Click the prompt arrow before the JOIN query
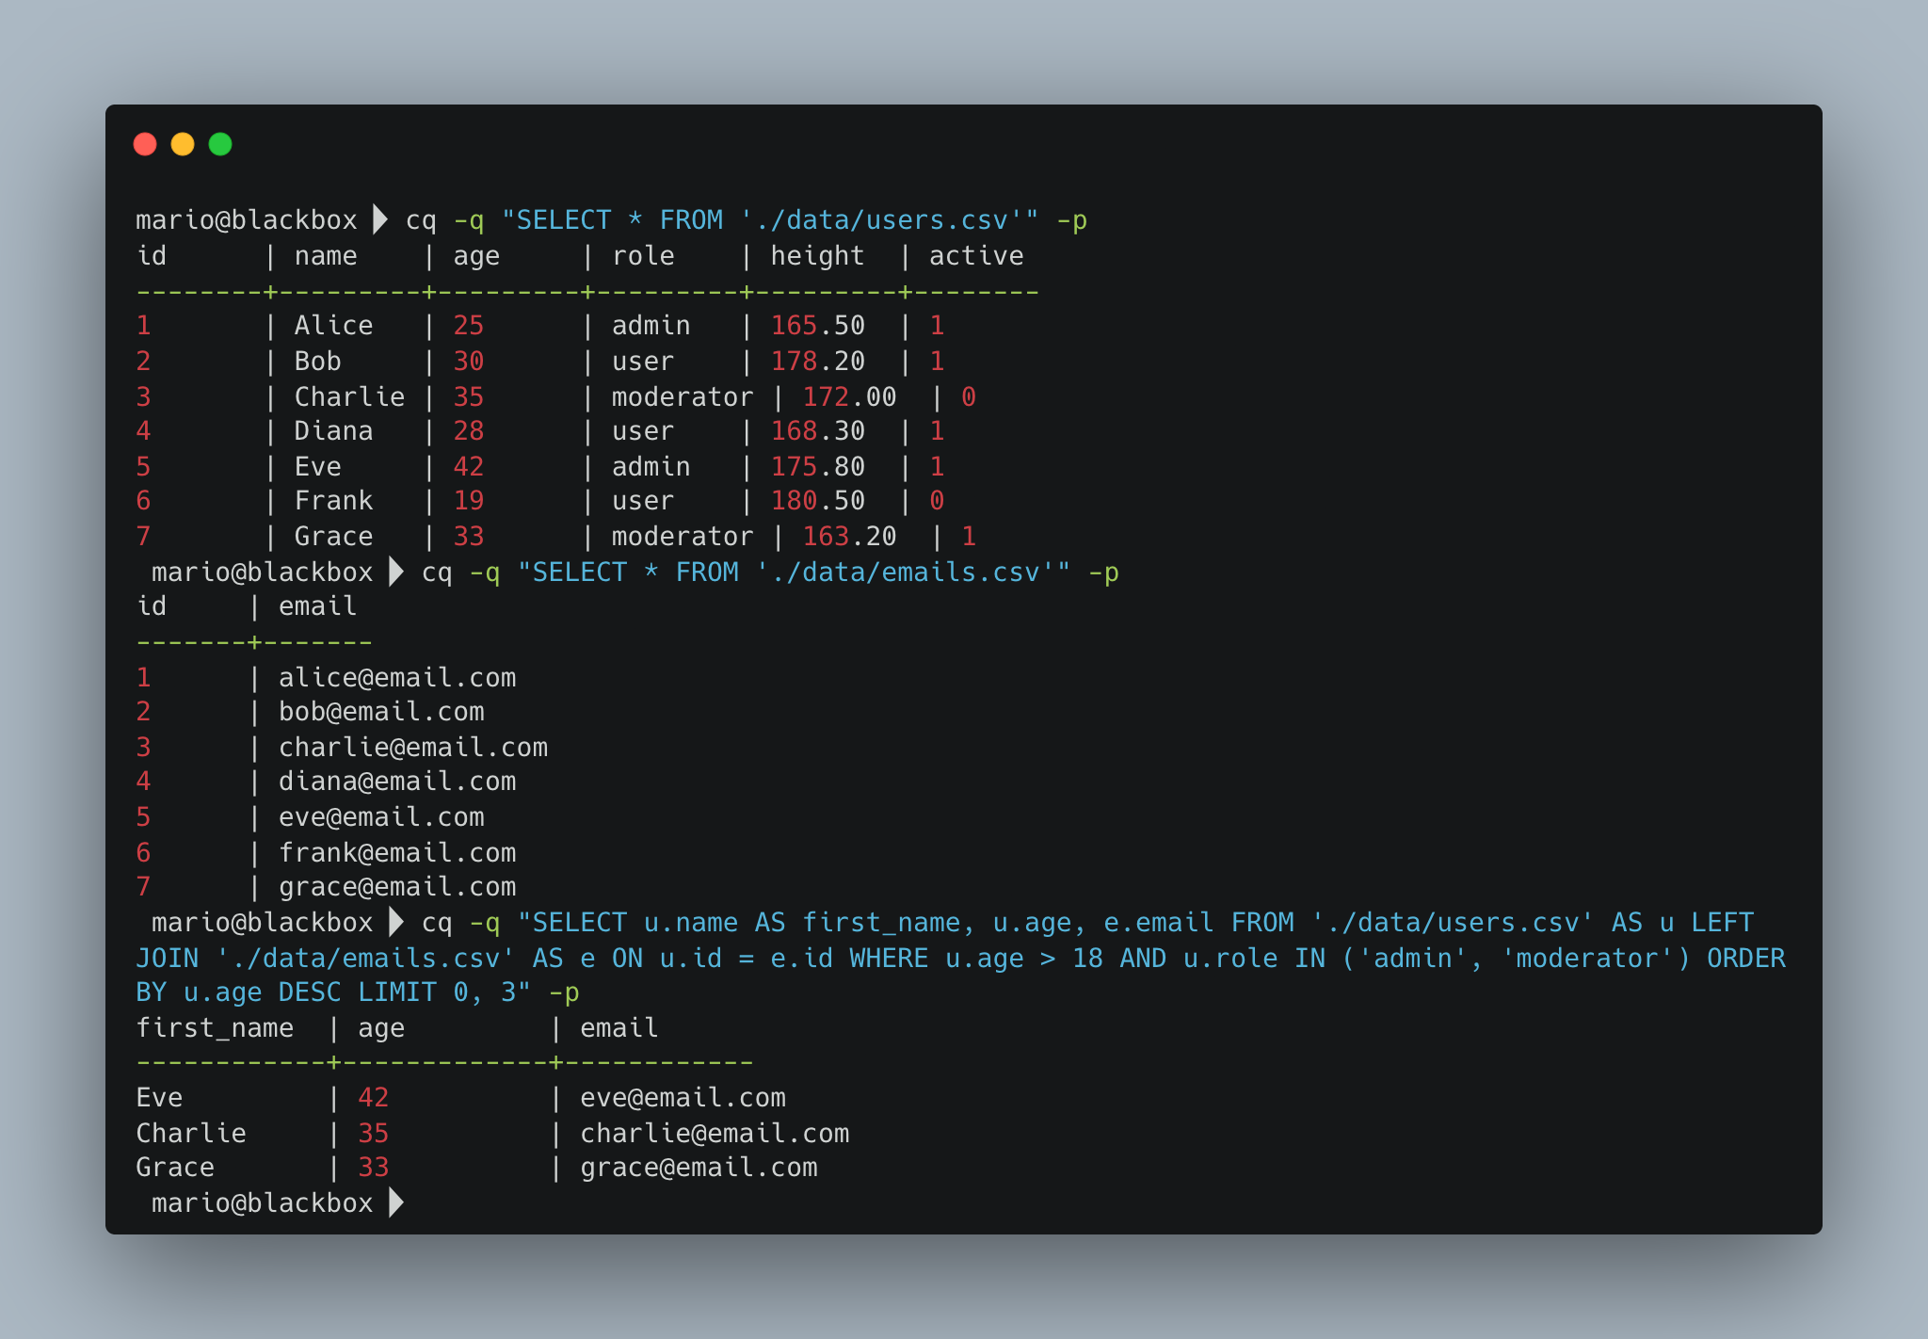Screen dimensions: 1928x1339 395,922
